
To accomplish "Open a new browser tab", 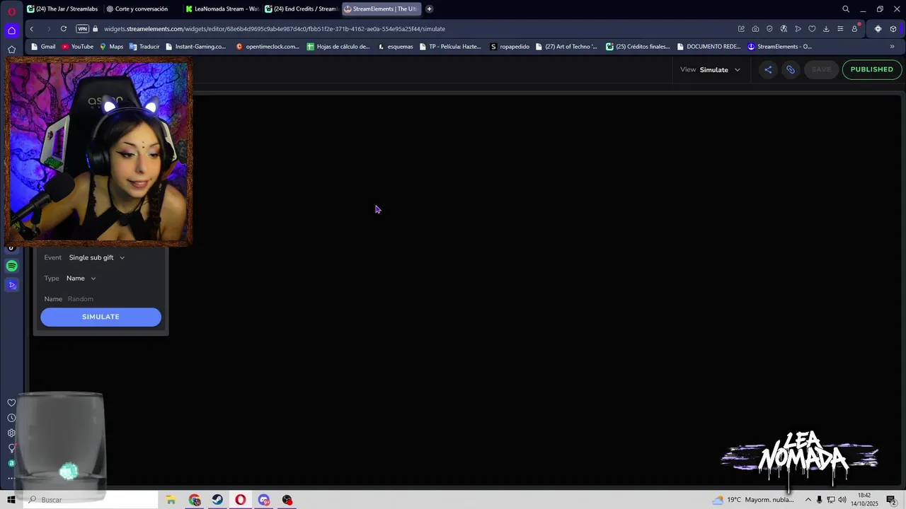I will [x=429, y=9].
